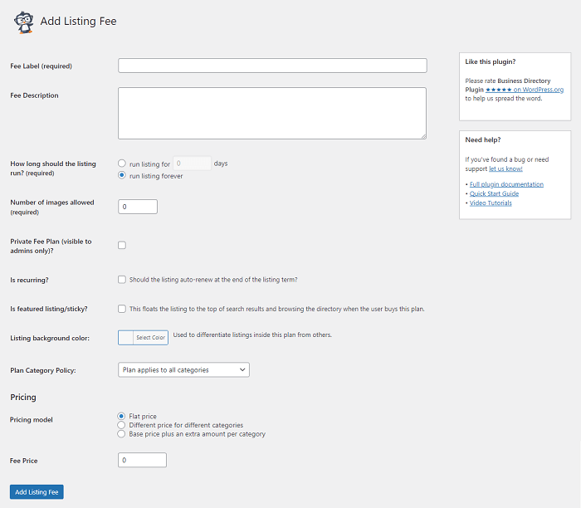Click the Fee Price input field
The width and height of the screenshot is (581, 508).
click(x=142, y=460)
